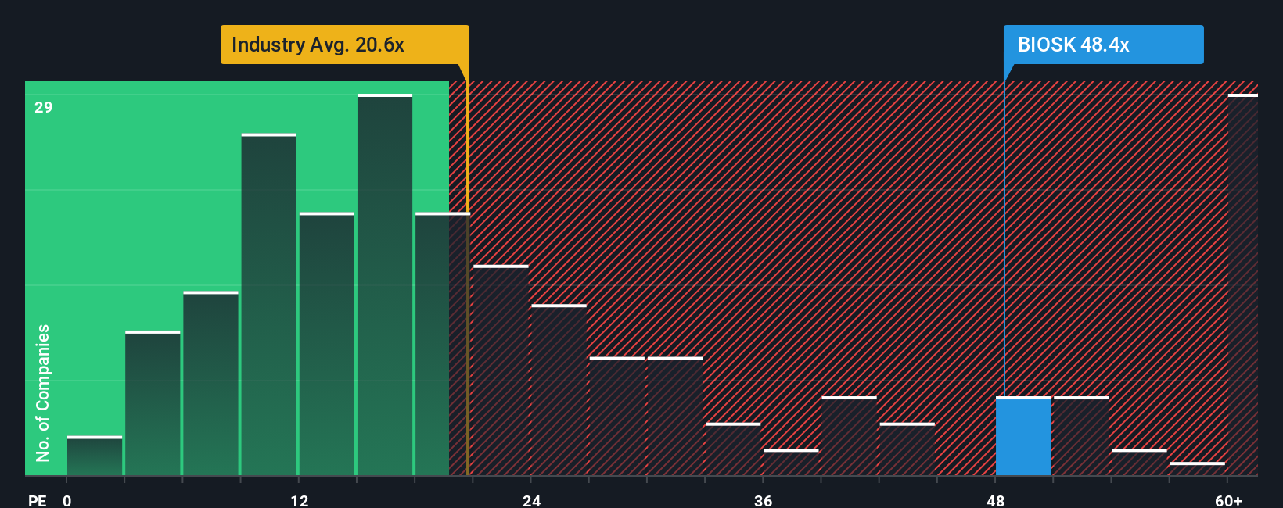The width and height of the screenshot is (1283, 508).
Task: Click the x-axis label 12
Action: [x=300, y=501]
